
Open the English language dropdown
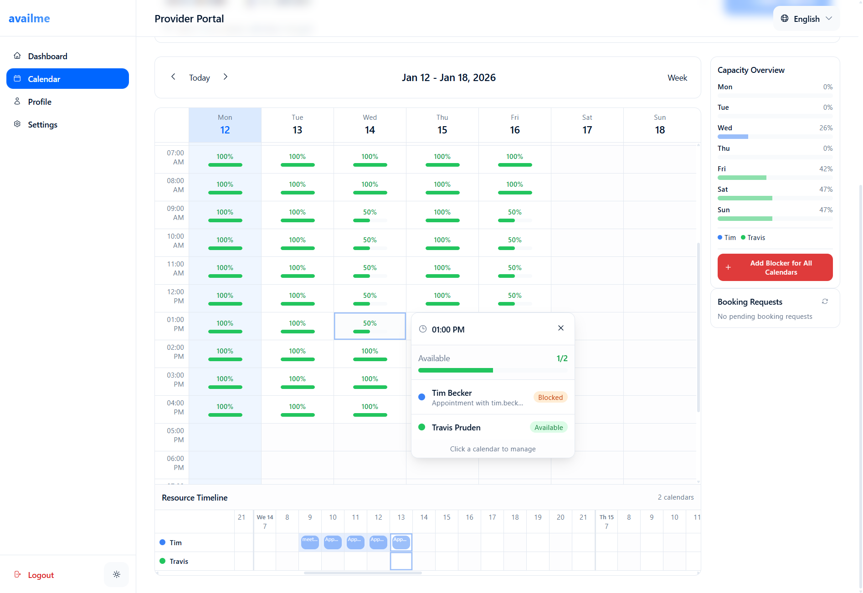click(x=806, y=19)
